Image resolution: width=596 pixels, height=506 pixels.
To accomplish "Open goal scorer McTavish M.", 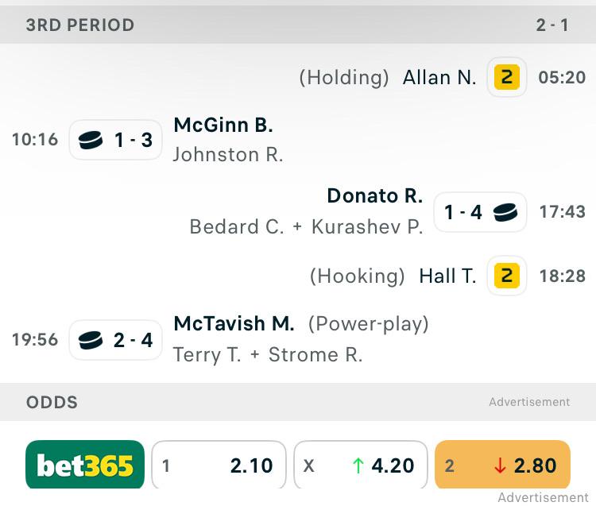I will (234, 323).
